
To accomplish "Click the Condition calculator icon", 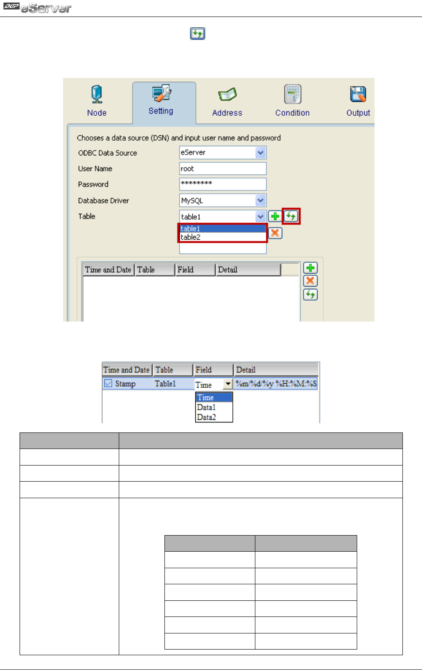I will tap(292, 94).
